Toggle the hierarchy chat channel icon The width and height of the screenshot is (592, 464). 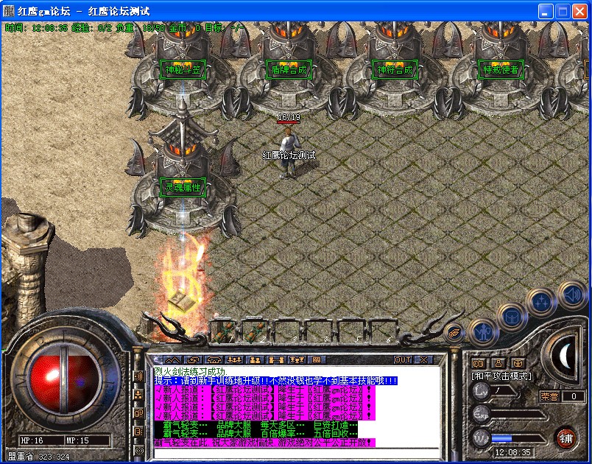pos(139,395)
